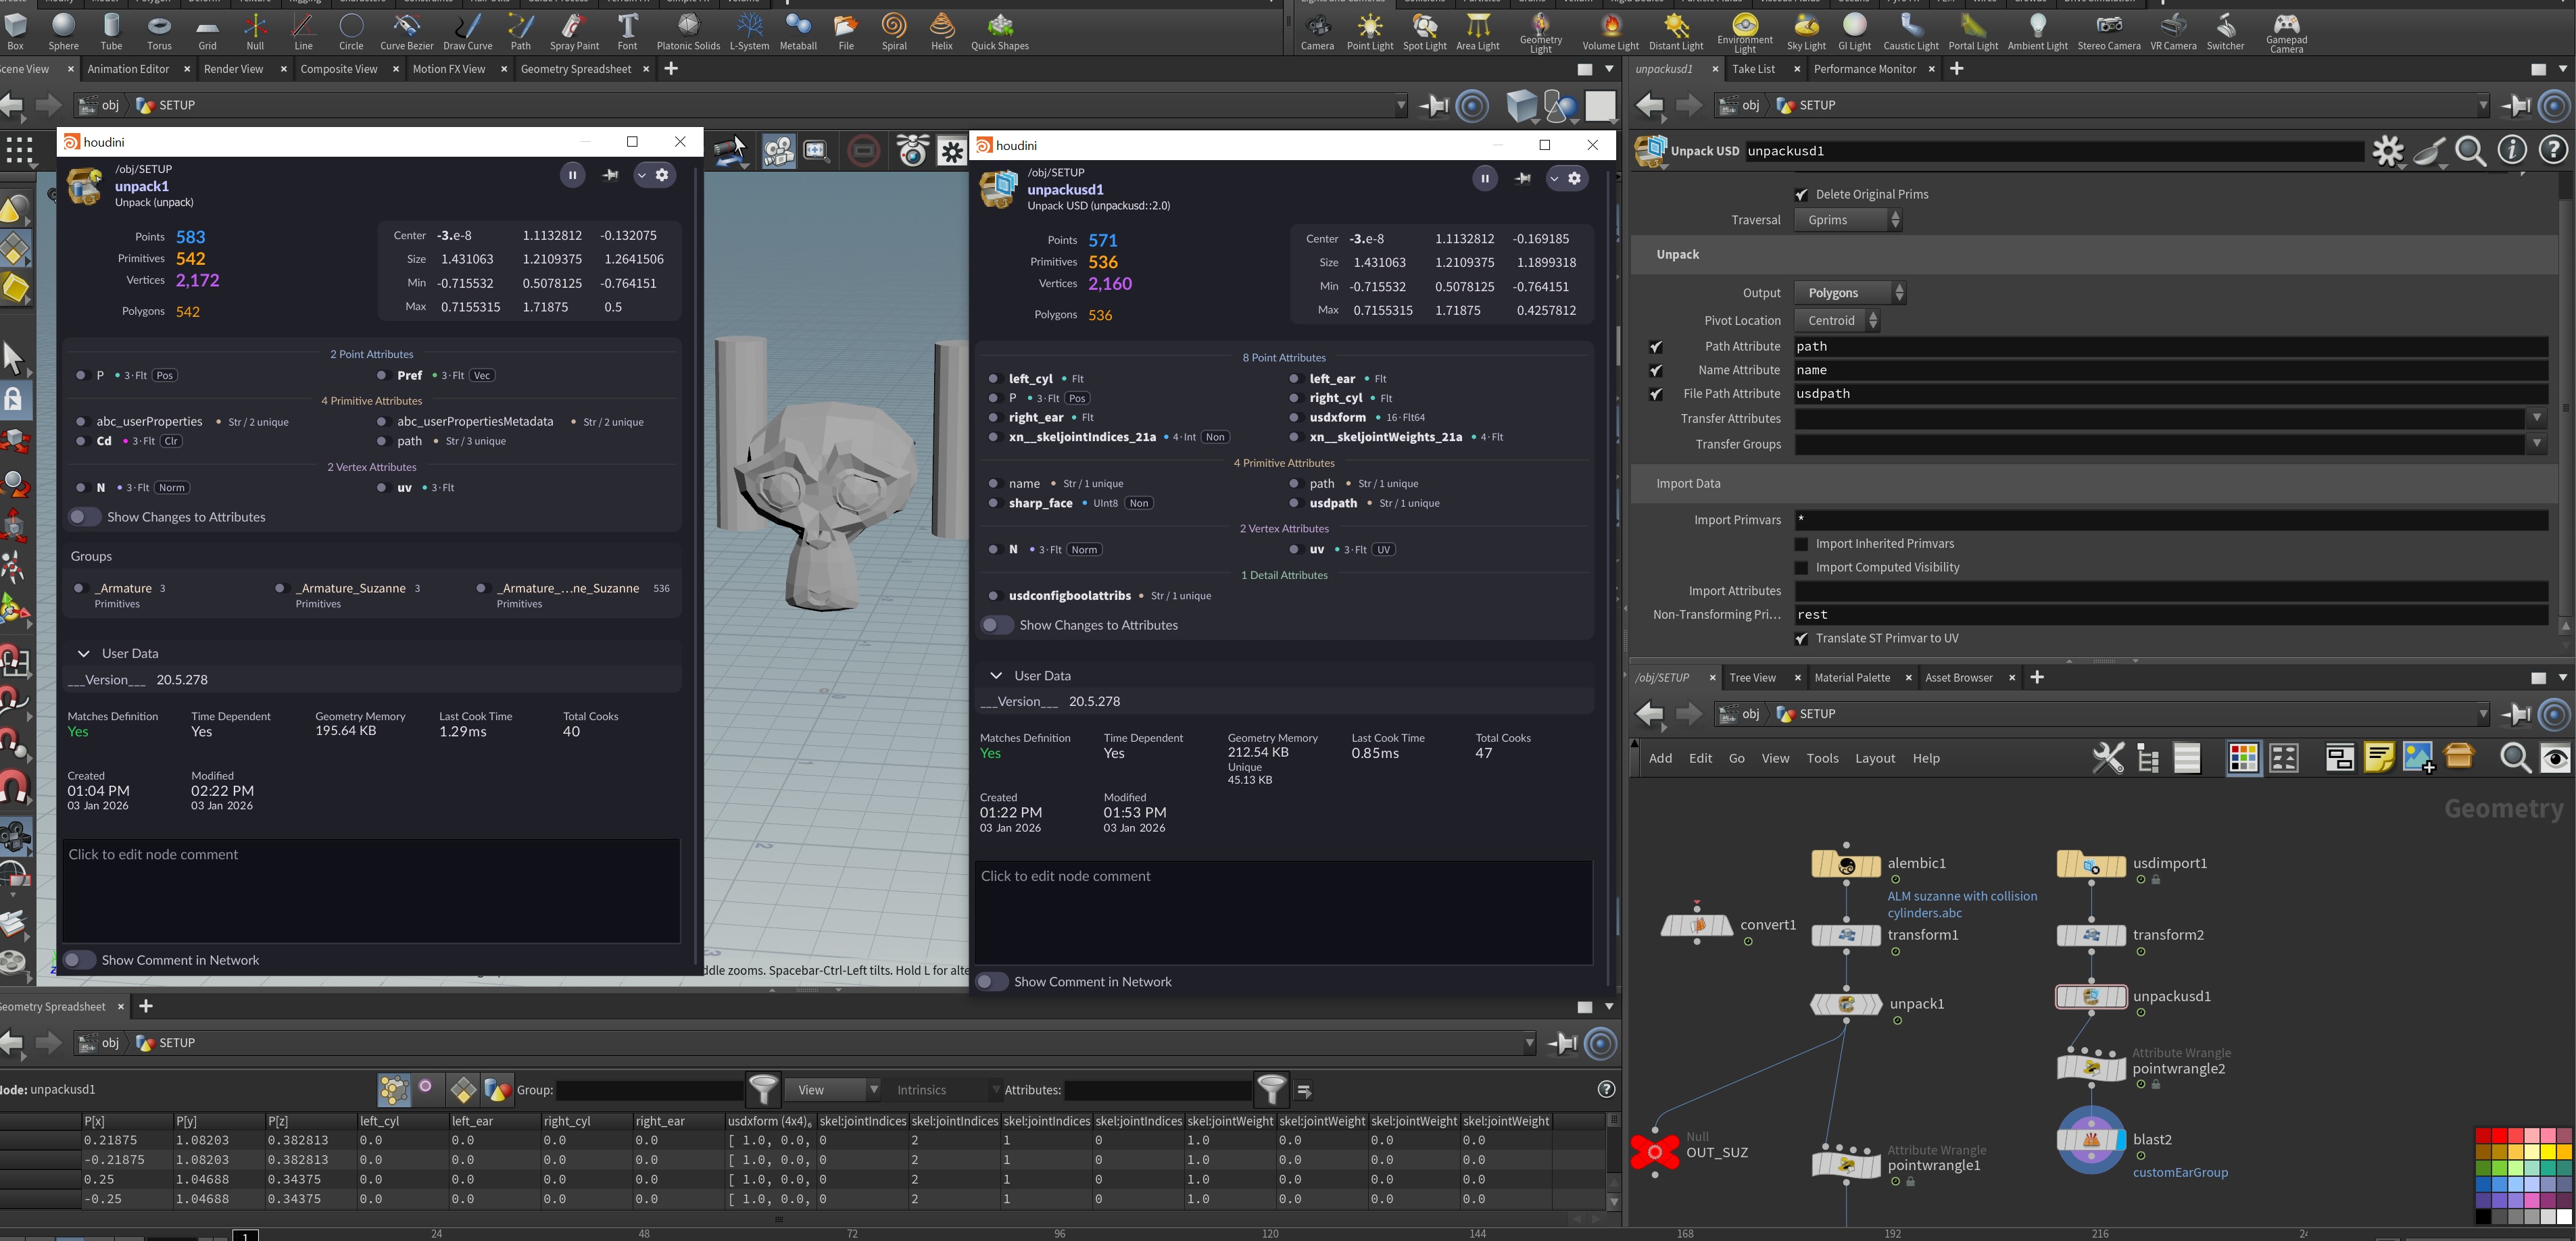The height and width of the screenshot is (1241, 2576).
Task: Toggle Show Comment in Network for unpack1
Action: point(80,960)
